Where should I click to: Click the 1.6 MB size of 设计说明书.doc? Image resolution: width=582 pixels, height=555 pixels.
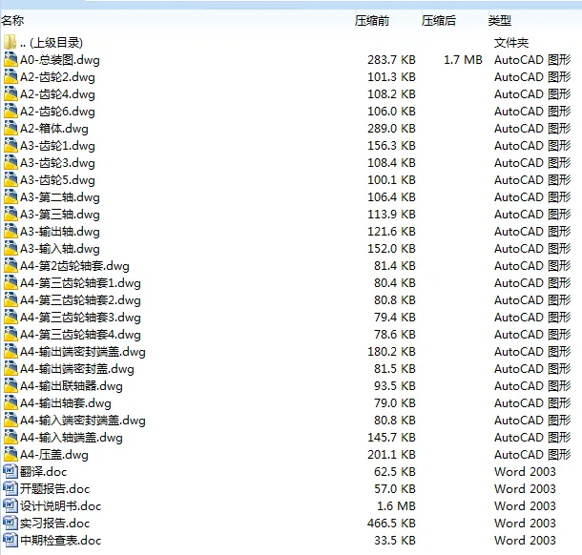pyautogui.click(x=396, y=506)
